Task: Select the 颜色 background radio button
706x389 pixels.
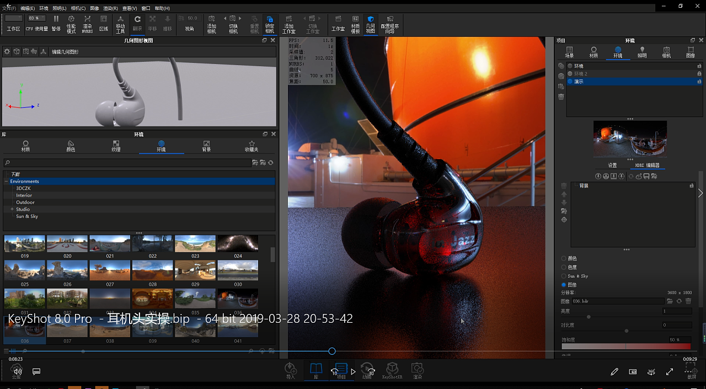Action: 564,258
